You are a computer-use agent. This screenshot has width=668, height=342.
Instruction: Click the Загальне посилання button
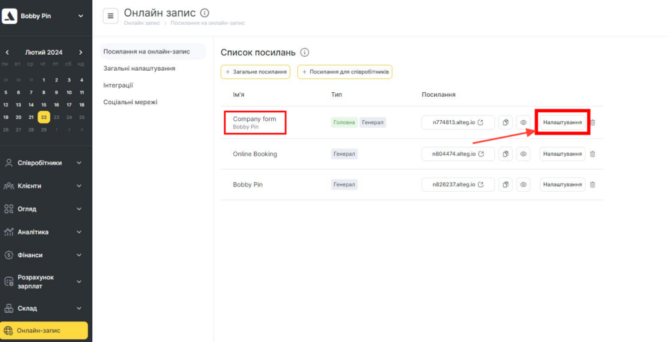point(255,71)
